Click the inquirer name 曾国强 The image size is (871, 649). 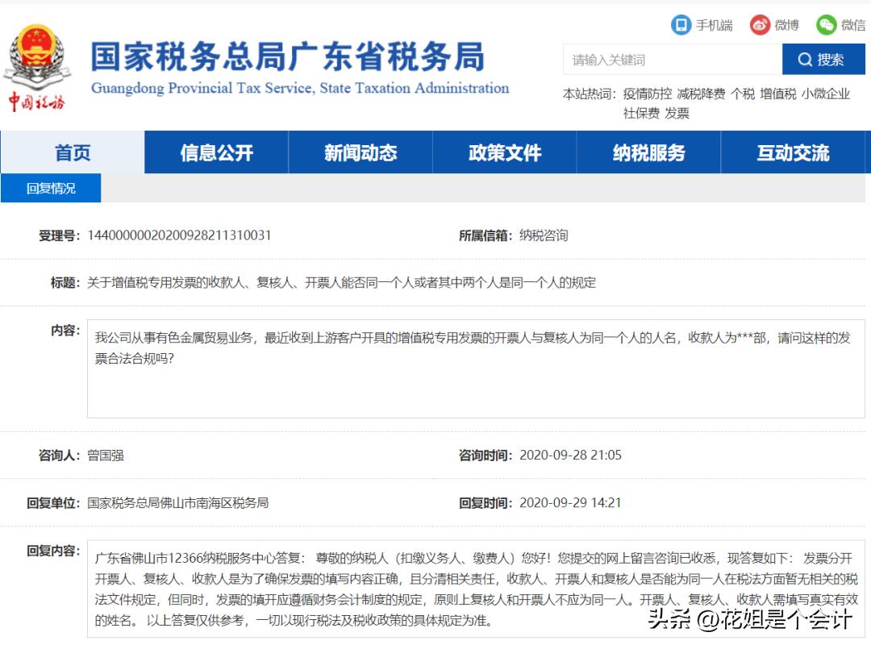pyautogui.click(x=106, y=456)
